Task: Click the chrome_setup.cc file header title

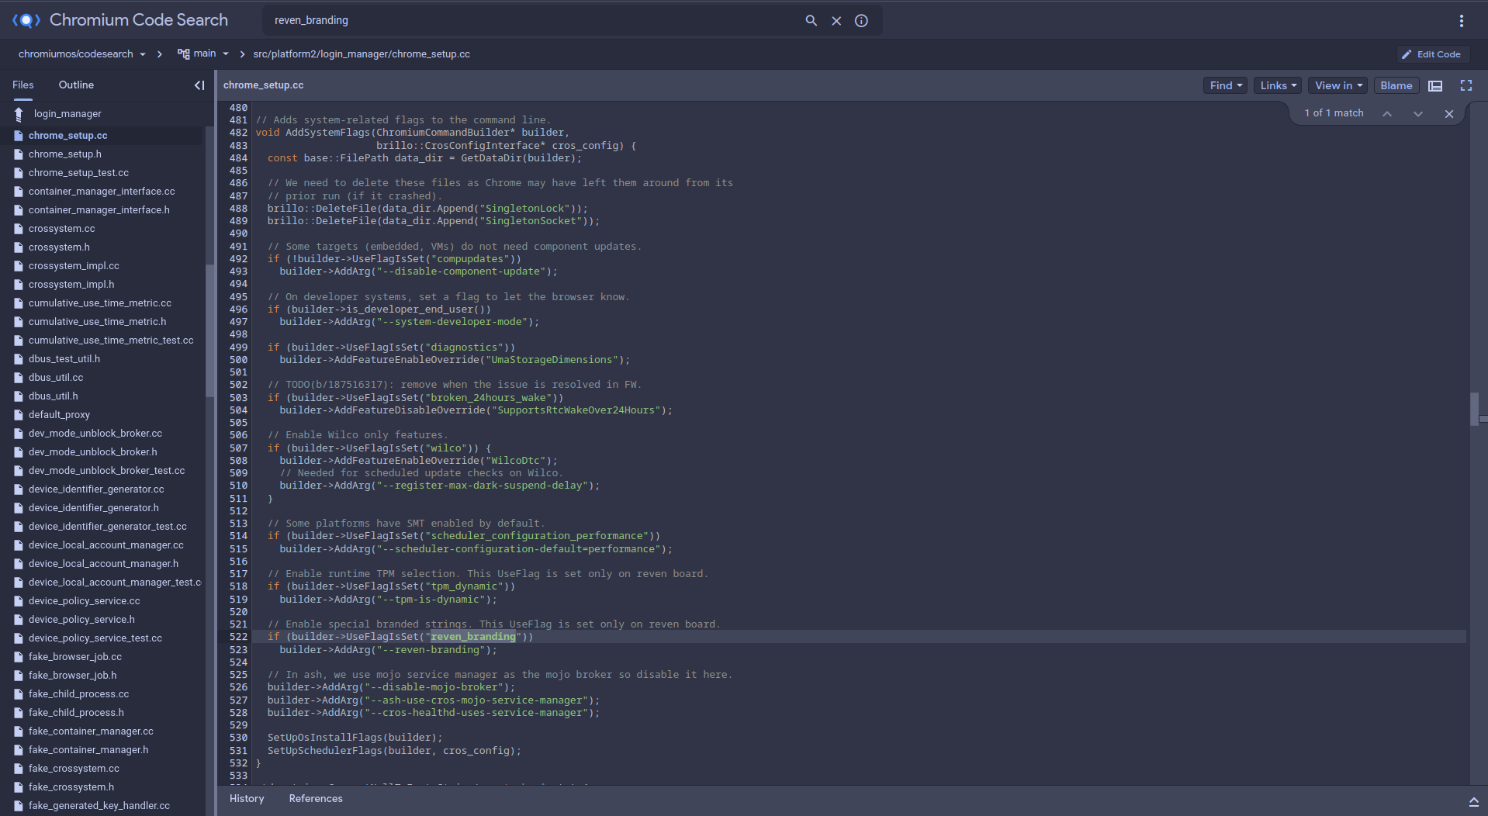Action: pyautogui.click(x=263, y=85)
